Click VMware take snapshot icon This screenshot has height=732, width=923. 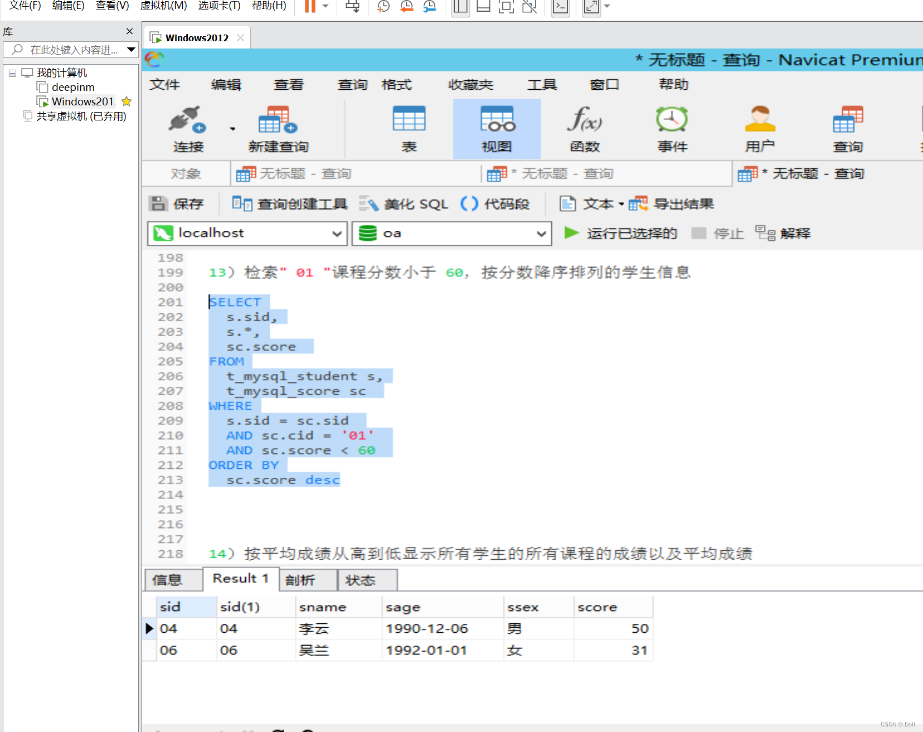(383, 6)
